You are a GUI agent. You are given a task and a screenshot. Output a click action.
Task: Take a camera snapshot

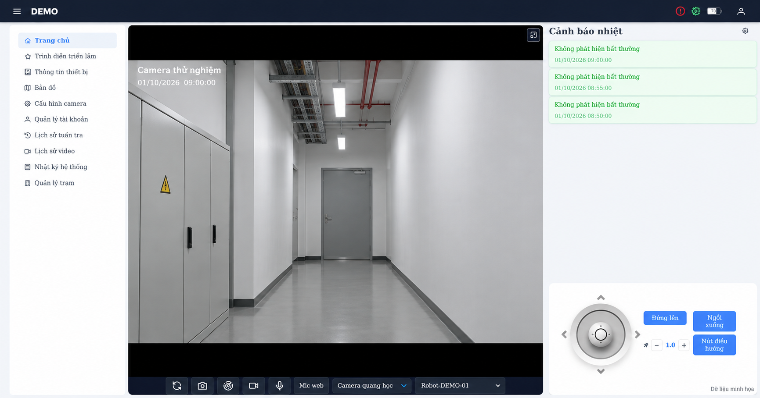[202, 386]
